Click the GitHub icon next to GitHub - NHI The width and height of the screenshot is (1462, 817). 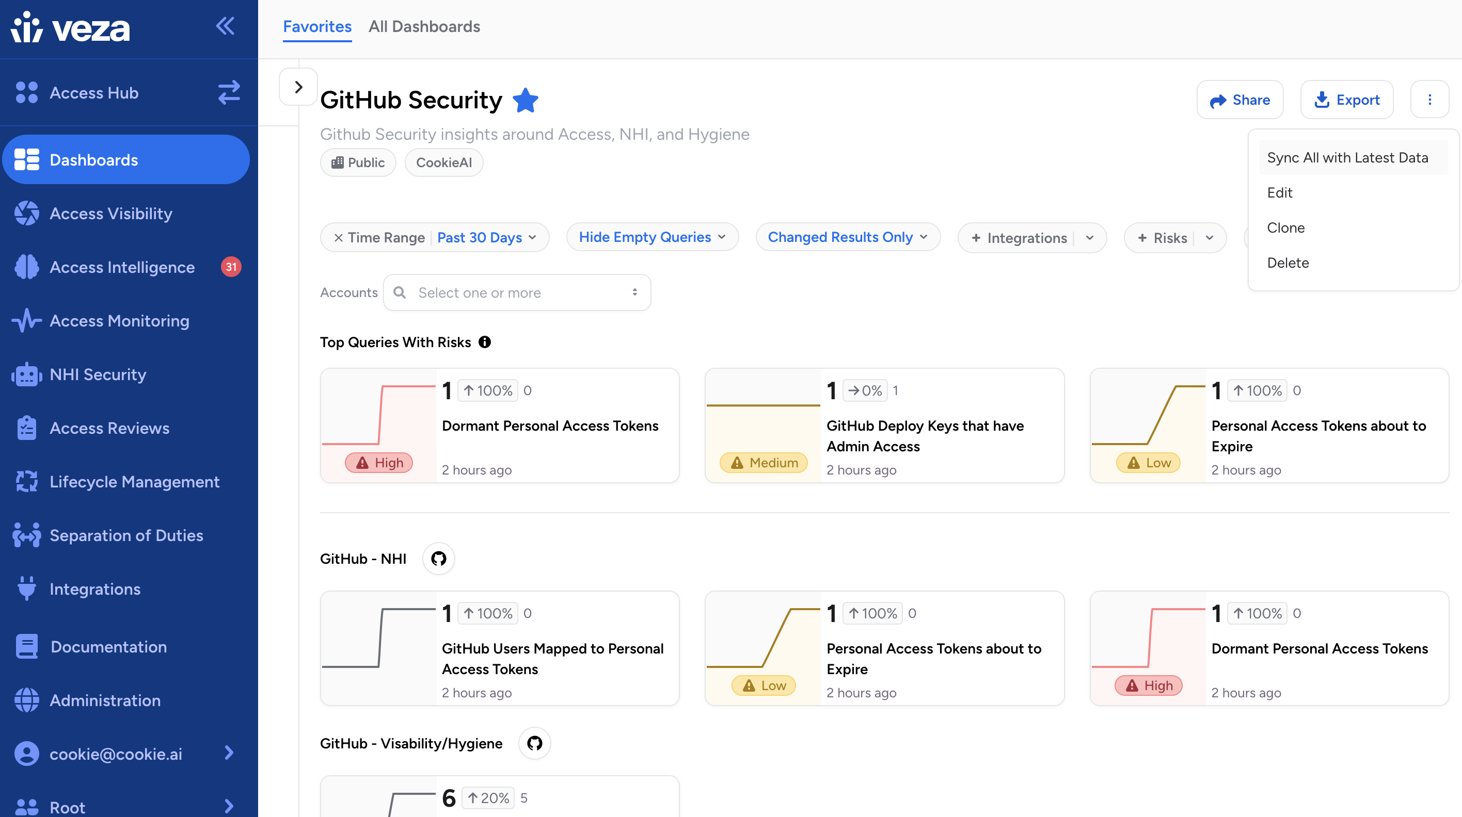[x=438, y=559]
